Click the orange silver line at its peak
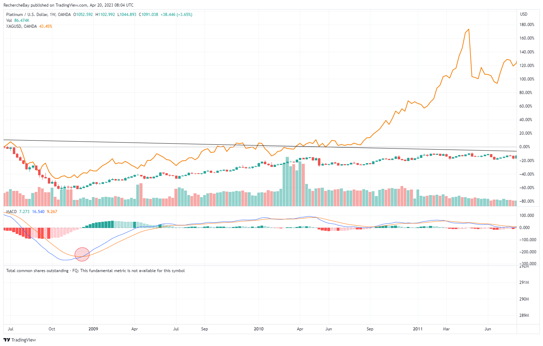 coord(469,29)
